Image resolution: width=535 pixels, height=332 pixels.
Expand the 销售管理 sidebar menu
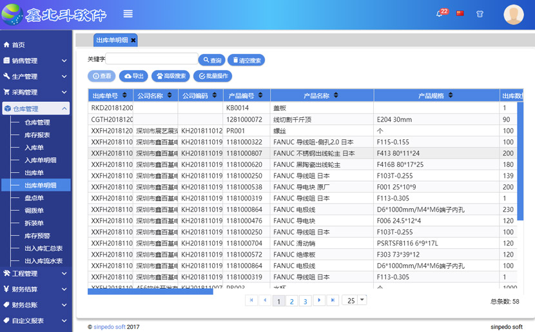pyautogui.click(x=35, y=61)
